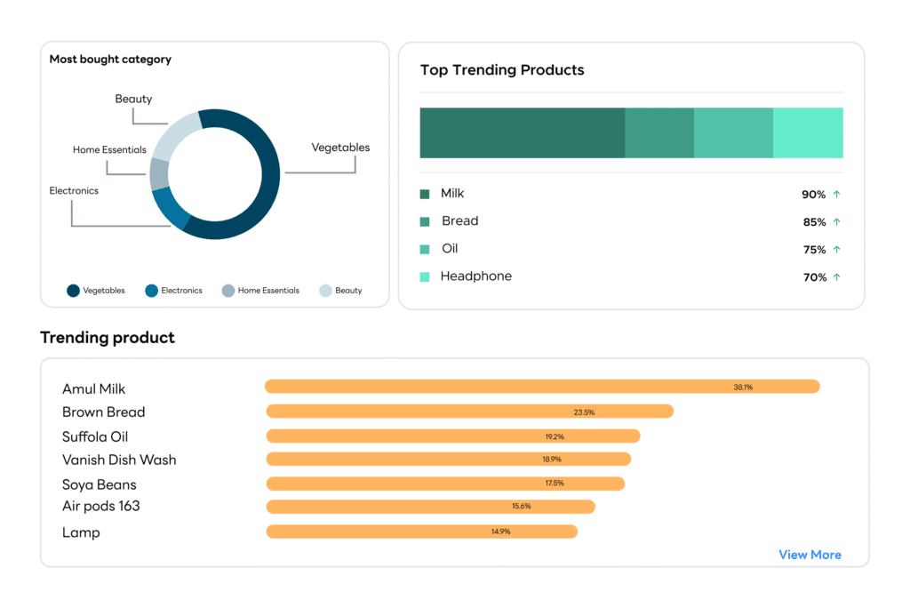Click the Beauty legend dot

click(326, 291)
